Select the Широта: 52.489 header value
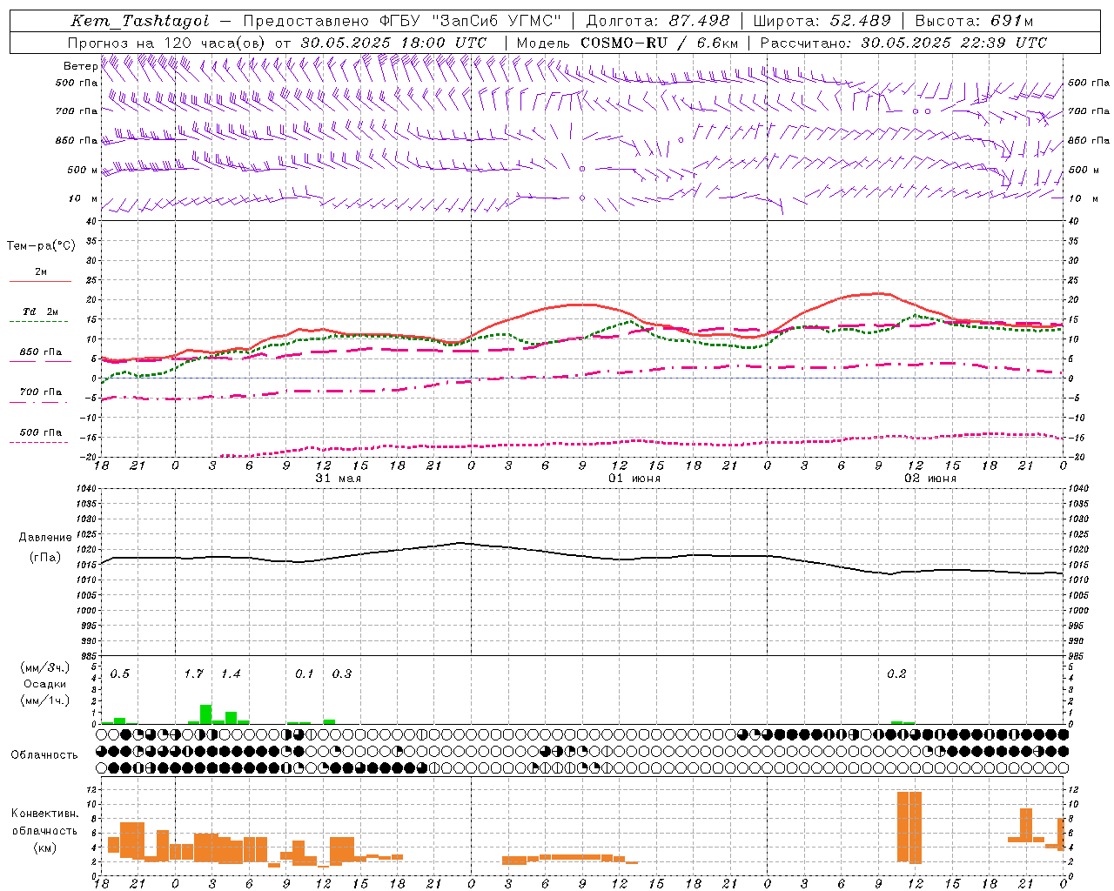This screenshot has width=1114, height=891. coord(822,21)
